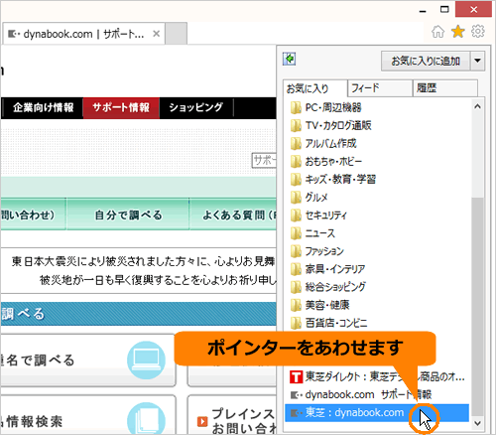
Task: Open the Tools gear icon
Action: 478,32
